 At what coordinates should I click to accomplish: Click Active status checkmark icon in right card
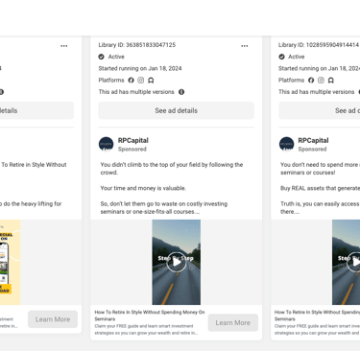coord(281,57)
